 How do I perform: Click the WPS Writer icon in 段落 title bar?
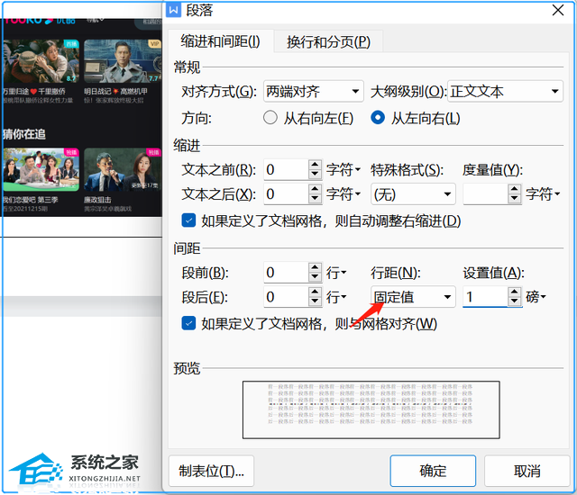(x=174, y=10)
